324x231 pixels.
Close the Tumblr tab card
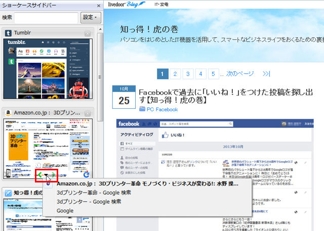pos(88,33)
